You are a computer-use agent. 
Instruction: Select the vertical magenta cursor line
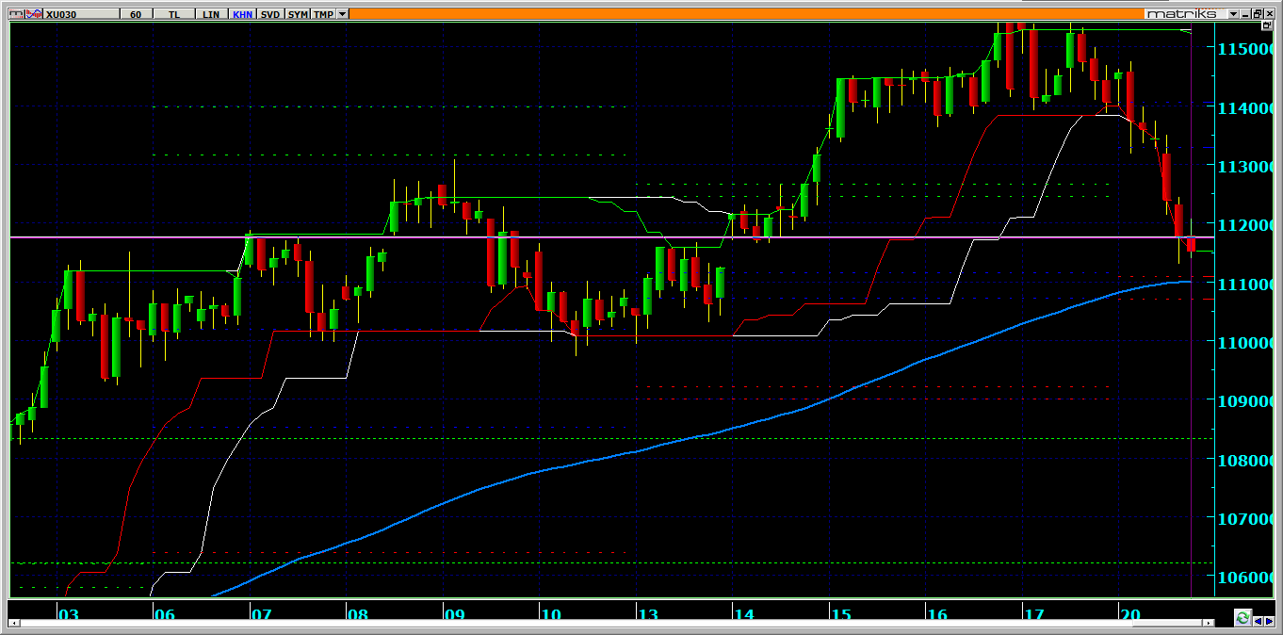(1192, 311)
